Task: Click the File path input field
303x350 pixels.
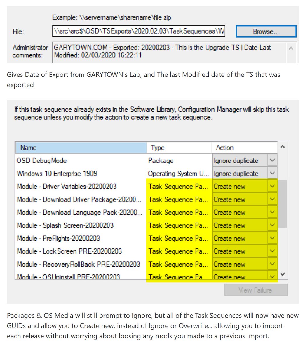Action: (x=139, y=31)
